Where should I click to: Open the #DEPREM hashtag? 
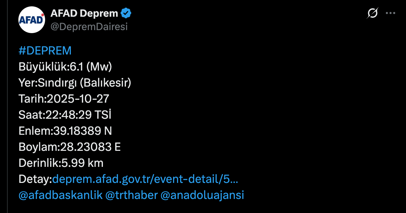pos(45,50)
